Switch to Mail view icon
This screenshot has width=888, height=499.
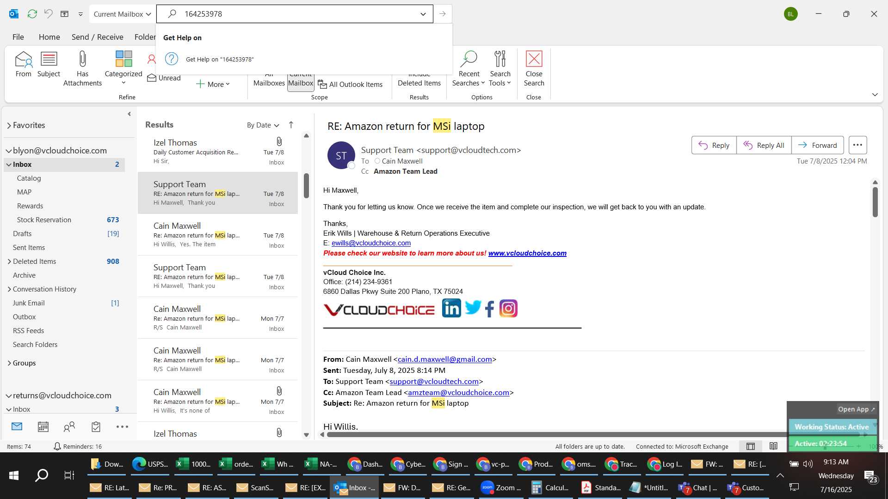pyautogui.click(x=17, y=426)
